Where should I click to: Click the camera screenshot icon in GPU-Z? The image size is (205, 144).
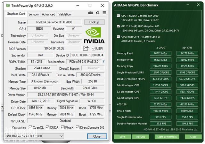click(x=90, y=13)
